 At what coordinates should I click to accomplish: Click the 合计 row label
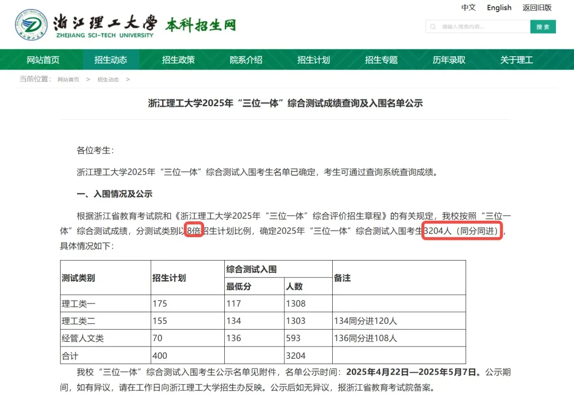[70, 356]
